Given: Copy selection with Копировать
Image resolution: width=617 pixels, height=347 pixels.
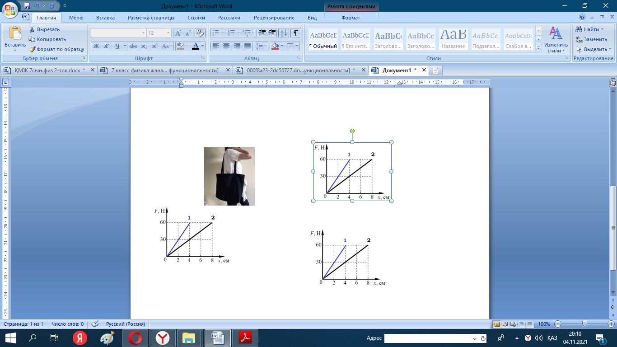Looking at the screenshot, I should [47, 39].
